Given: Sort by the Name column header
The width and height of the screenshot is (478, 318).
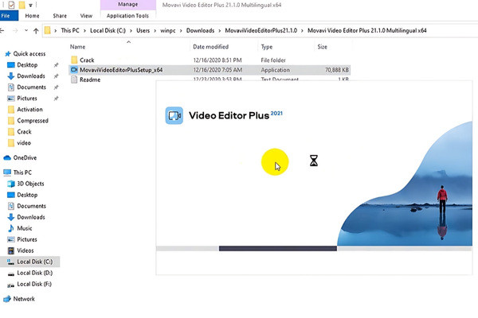Looking at the screenshot, I should click(78, 47).
